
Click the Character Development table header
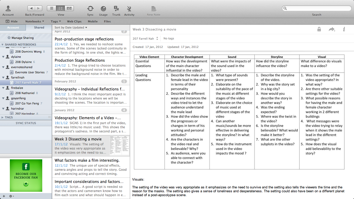tap(187, 57)
